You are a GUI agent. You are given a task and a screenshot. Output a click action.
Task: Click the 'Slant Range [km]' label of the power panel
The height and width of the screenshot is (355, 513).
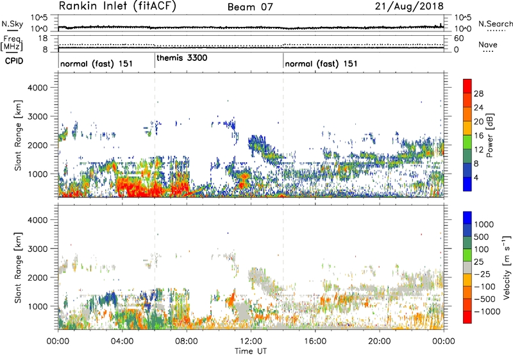coord(18,135)
